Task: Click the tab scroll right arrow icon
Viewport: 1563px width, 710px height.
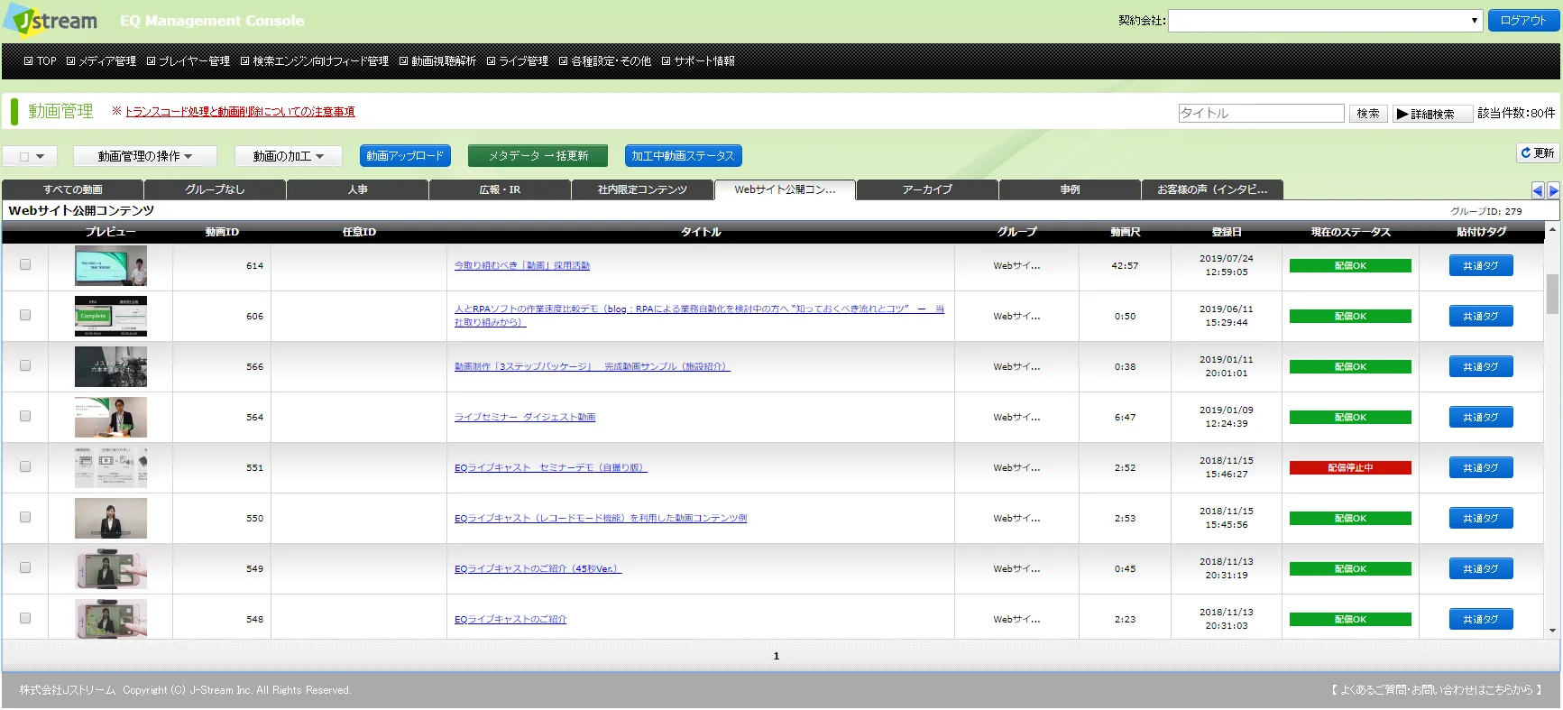Action: coord(1553,190)
